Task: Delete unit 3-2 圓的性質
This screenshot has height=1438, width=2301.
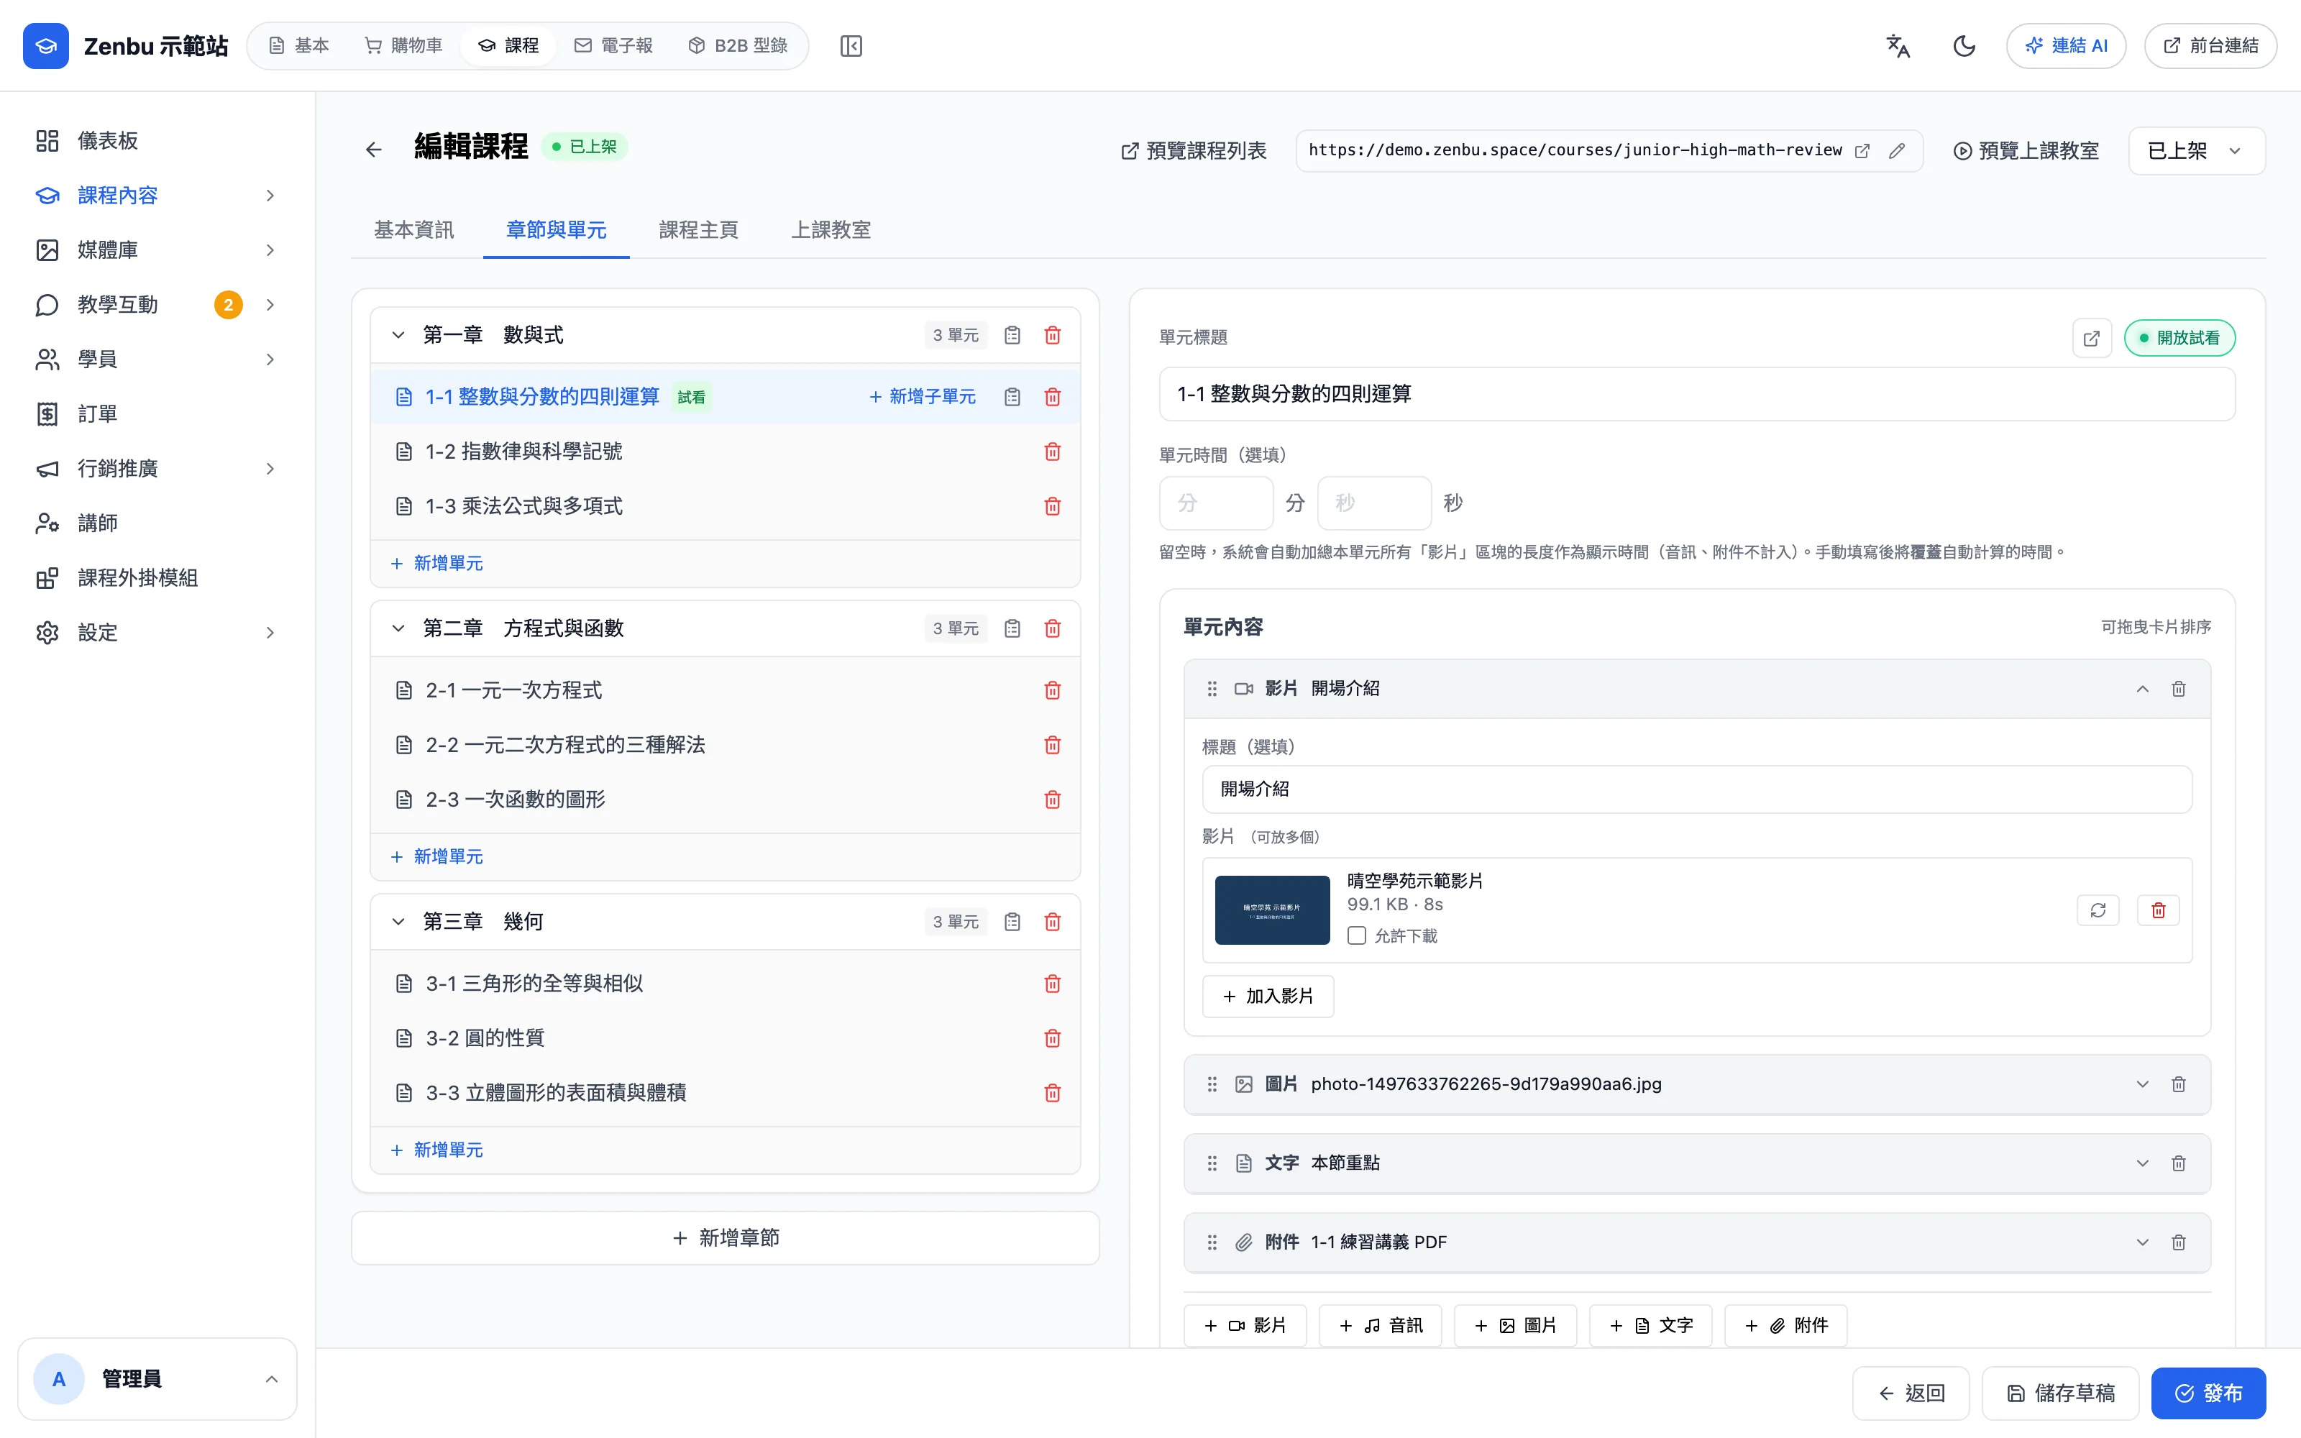Action: pyautogui.click(x=1053, y=1038)
